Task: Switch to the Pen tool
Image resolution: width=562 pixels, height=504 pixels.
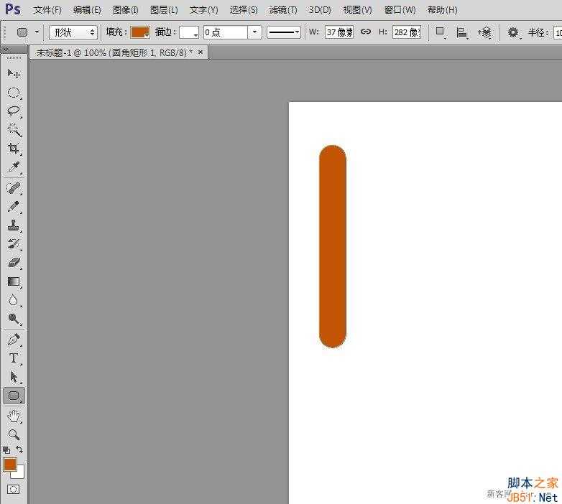Action: 14,339
